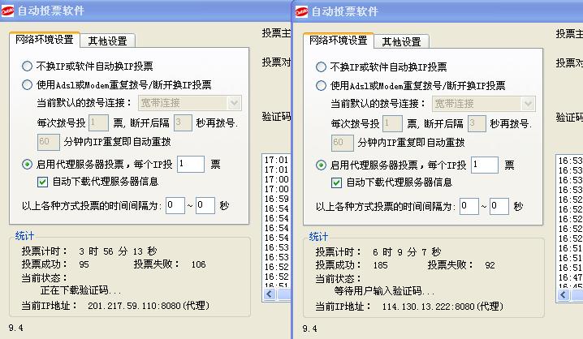
Task: Select 不换IP或软件自动换IP投票 in the left window
Action: click(28, 67)
